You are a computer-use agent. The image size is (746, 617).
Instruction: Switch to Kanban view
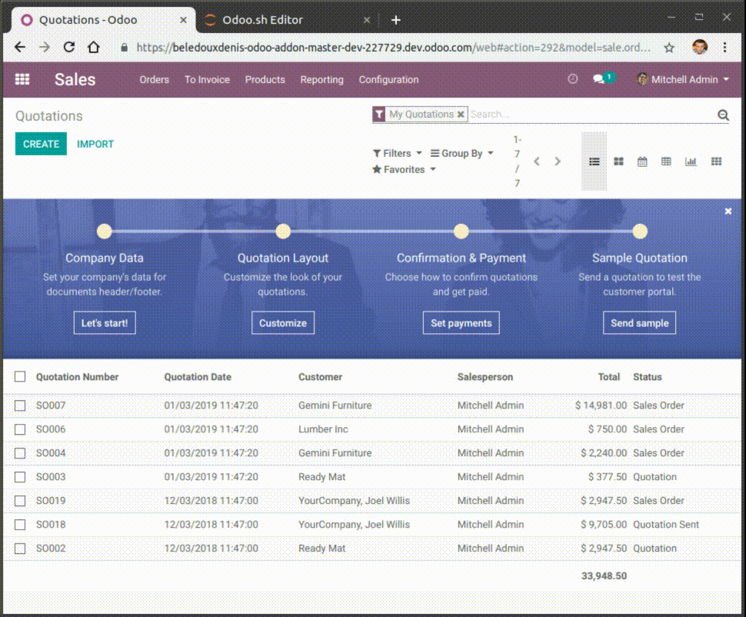pos(618,162)
